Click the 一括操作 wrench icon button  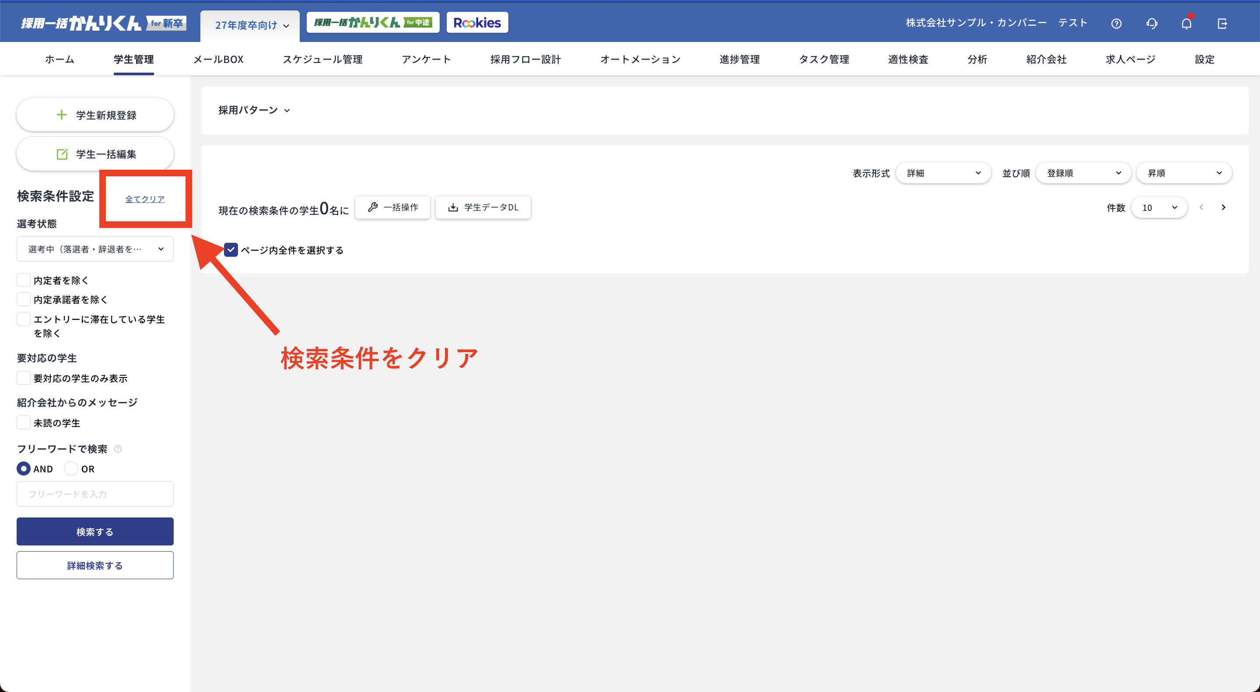click(392, 207)
